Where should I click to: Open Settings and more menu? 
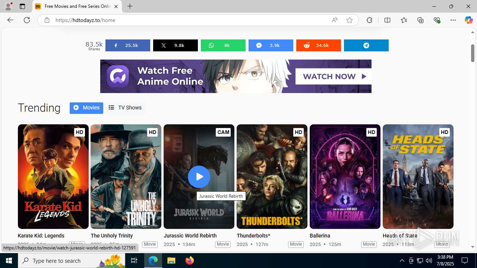coord(453,20)
